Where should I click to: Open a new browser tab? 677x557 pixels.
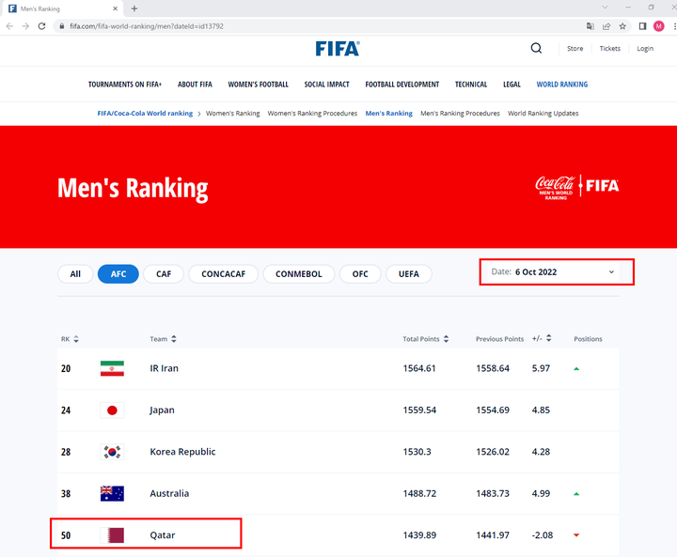coord(134,8)
